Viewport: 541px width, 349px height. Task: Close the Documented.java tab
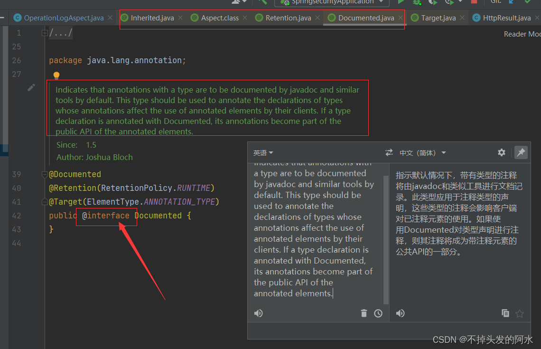(x=400, y=18)
